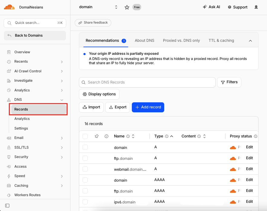Screen dimensions: 267x211
Task: Click the AI Crawl Control icon
Action: [x=9, y=71]
